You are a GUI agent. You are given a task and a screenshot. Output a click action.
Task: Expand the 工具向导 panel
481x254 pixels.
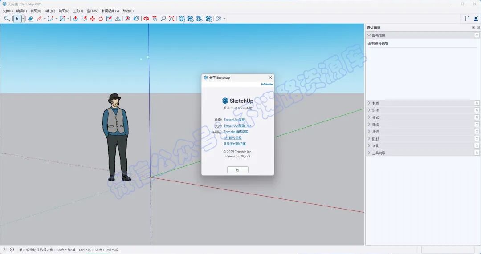pos(369,153)
